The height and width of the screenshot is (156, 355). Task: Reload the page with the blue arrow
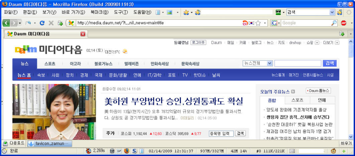click(x=42, y=23)
